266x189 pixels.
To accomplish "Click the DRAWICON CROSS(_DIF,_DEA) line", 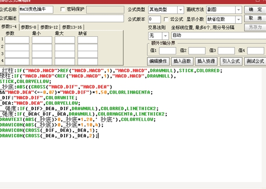I will [x=49, y=130].
